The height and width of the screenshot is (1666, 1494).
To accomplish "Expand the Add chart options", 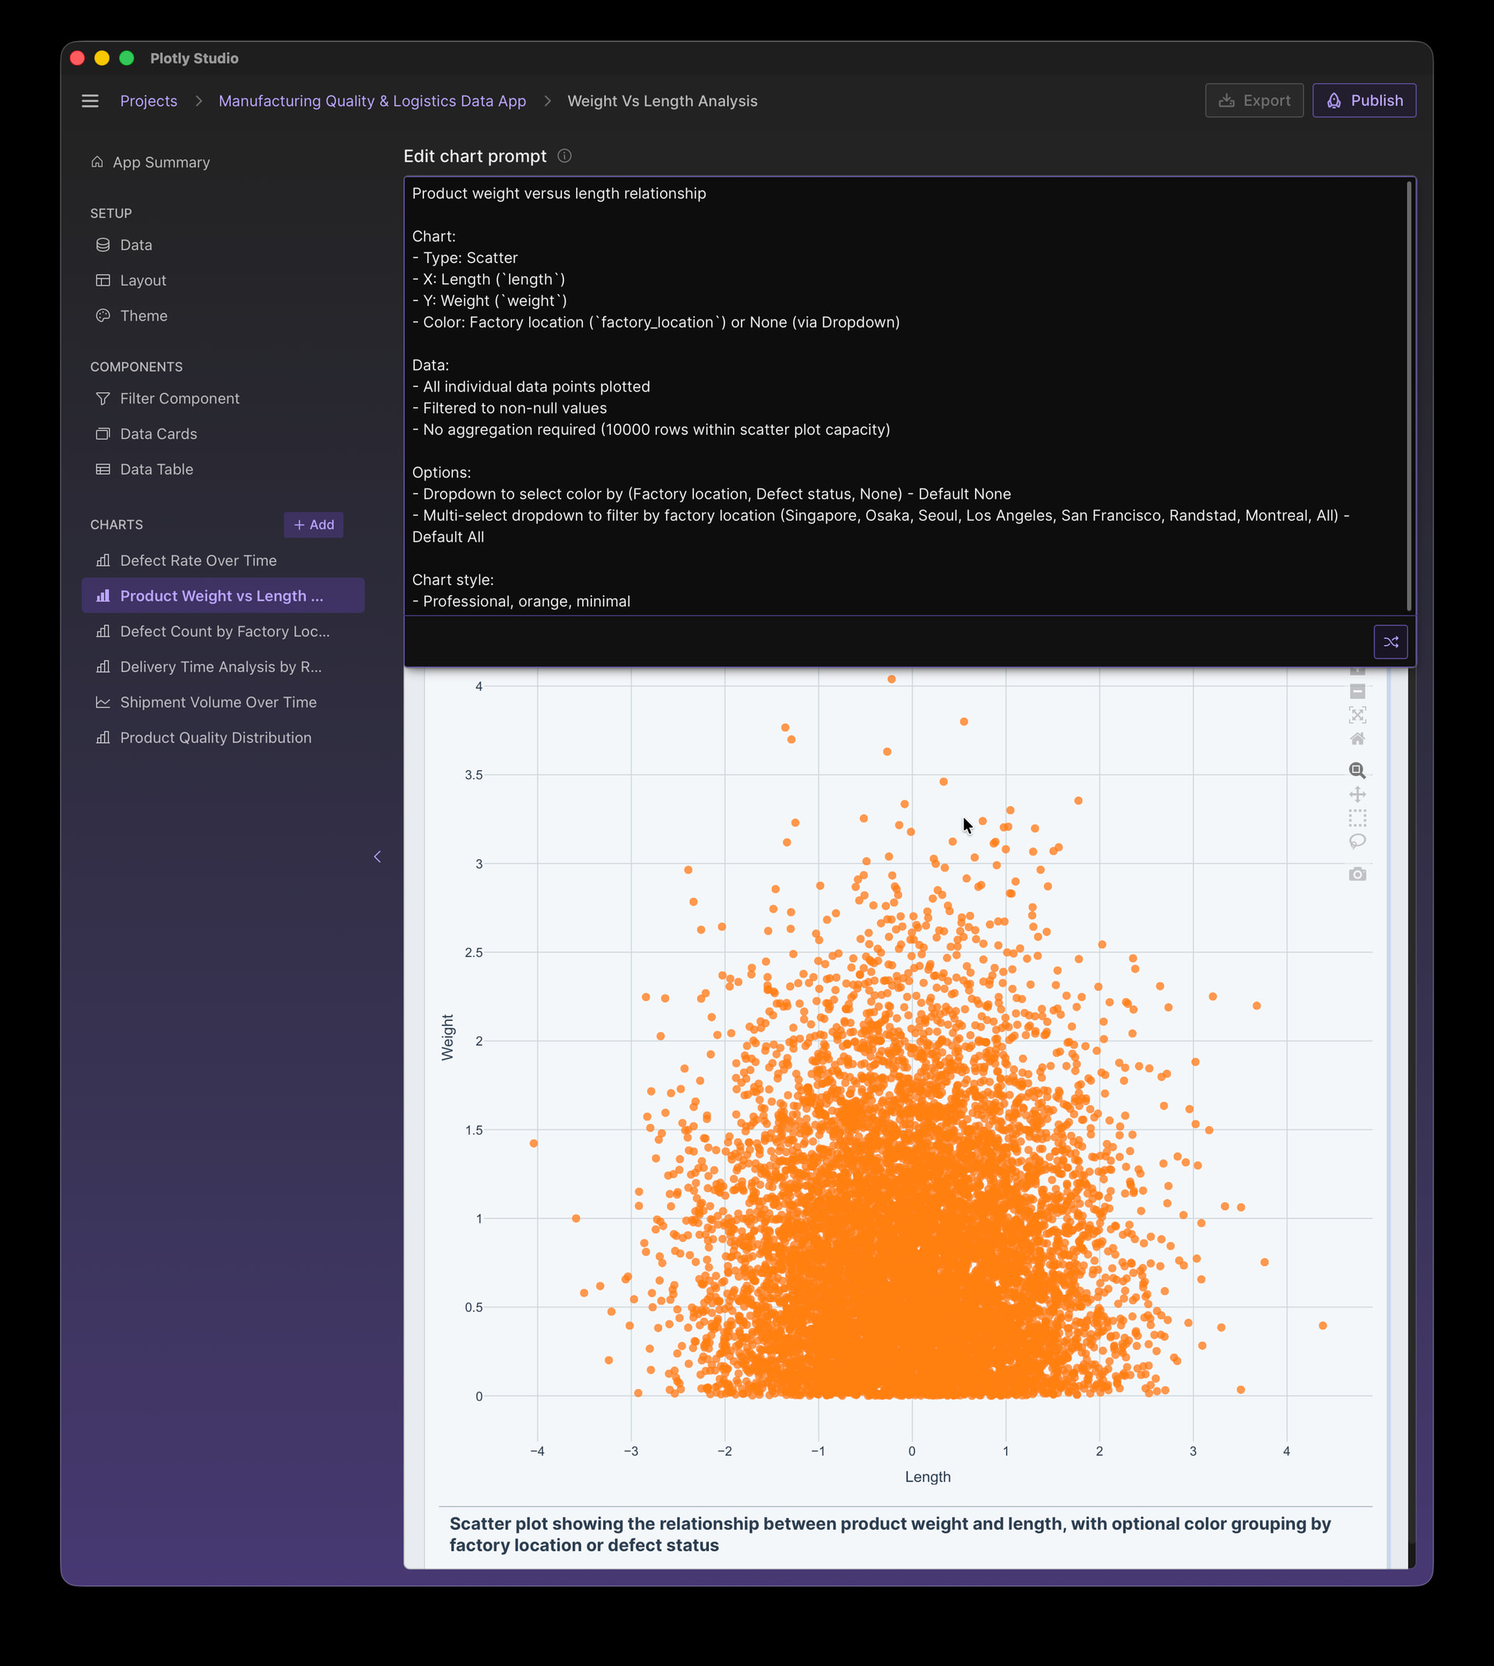I will (313, 524).
